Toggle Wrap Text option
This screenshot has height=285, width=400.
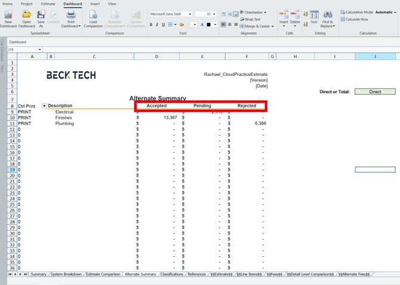click(x=251, y=19)
